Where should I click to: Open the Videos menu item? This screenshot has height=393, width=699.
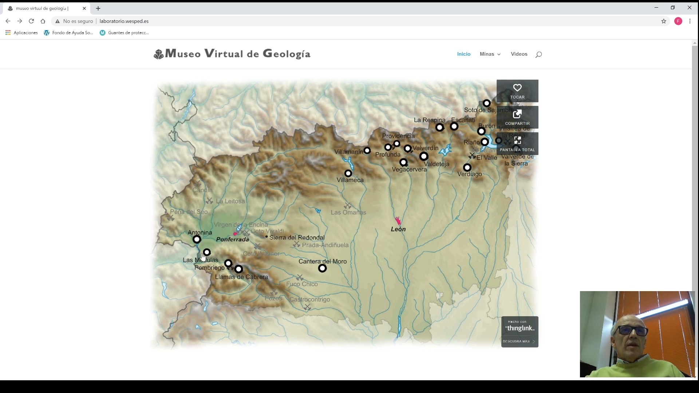[519, 54]
